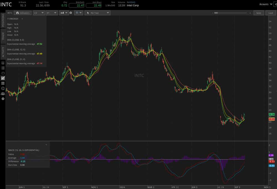
Task: Open the help question mark icon
Action: 3,99
